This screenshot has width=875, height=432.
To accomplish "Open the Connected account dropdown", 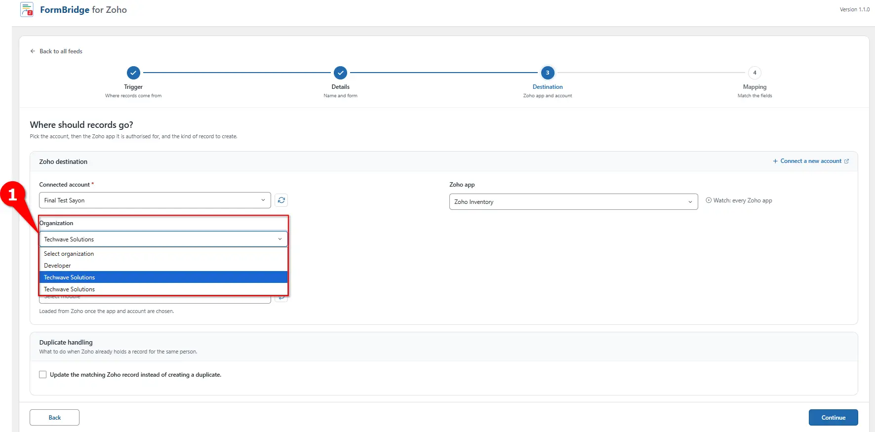I will point(155,200).
